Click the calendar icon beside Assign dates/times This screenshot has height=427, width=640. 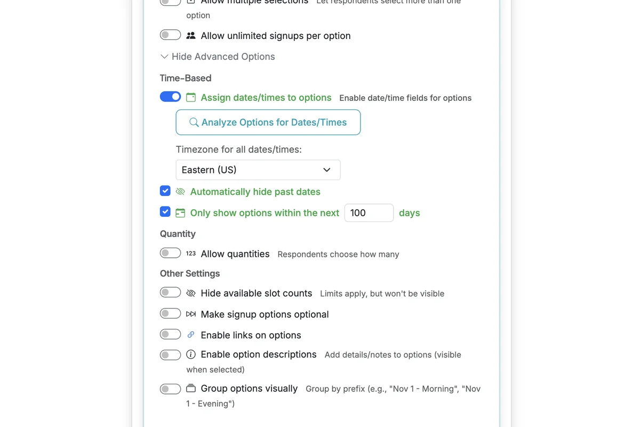click(x=190, y=97)
